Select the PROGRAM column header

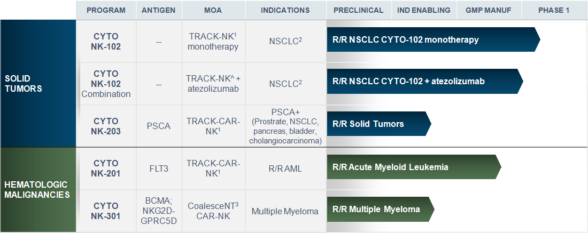pyautogui.click(x=106, y=10)
